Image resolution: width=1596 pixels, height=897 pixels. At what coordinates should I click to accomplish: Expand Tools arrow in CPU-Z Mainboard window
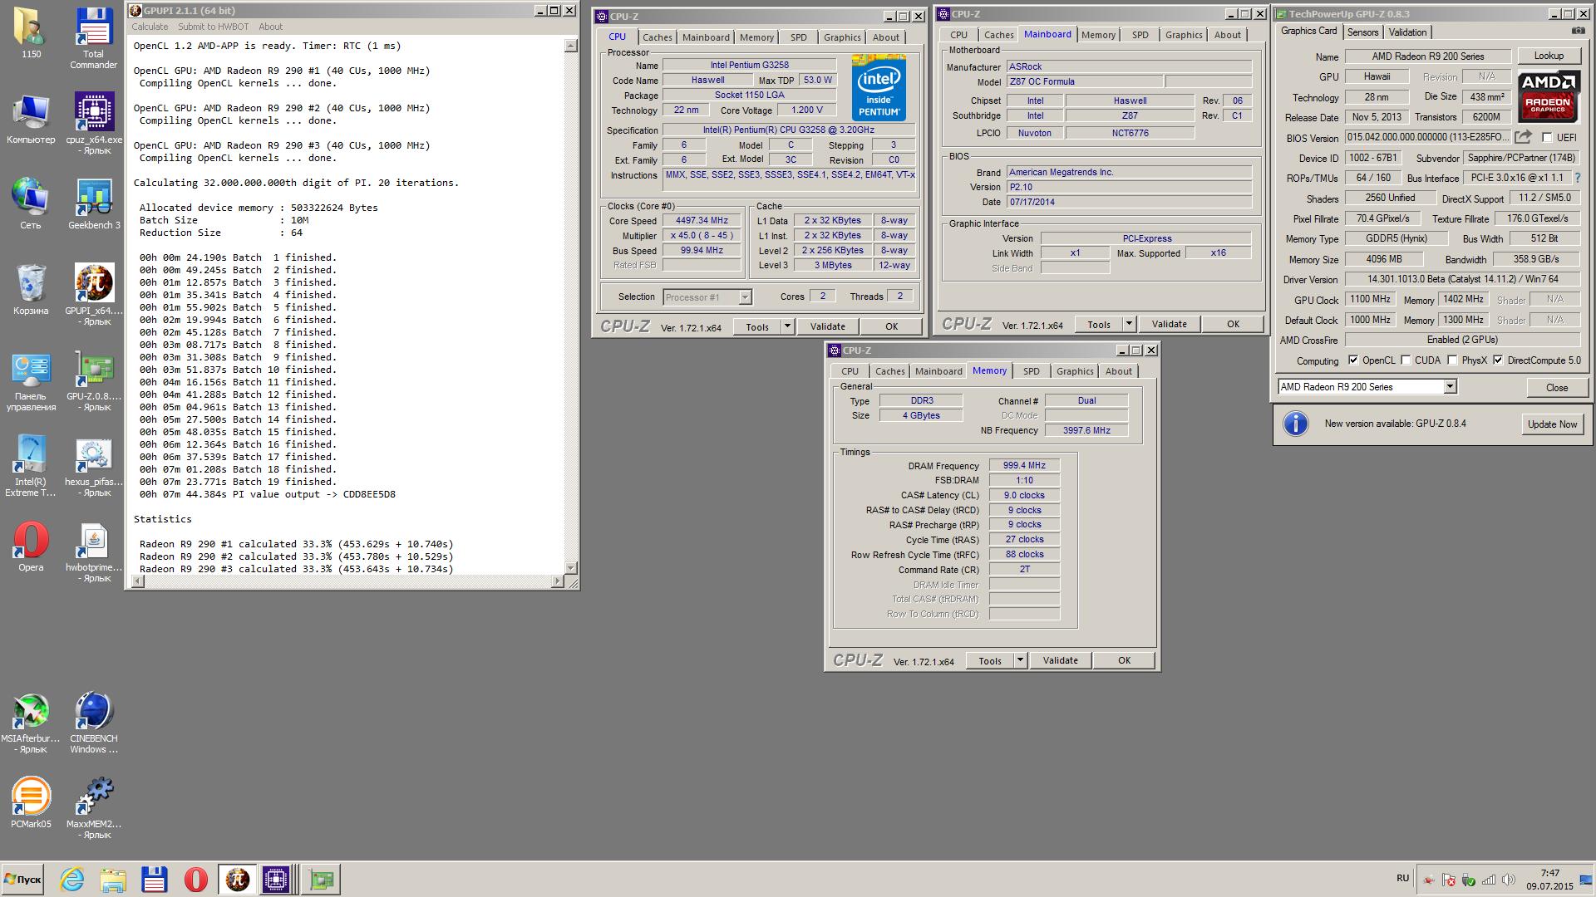pyautogui.click(x=1129, y=324)
